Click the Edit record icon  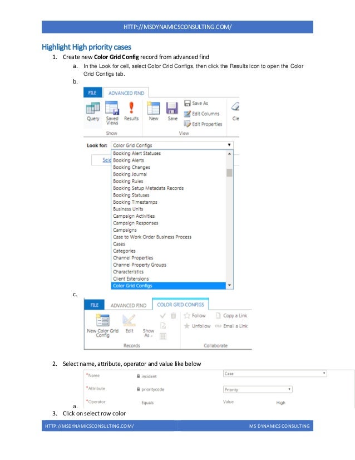129,320
